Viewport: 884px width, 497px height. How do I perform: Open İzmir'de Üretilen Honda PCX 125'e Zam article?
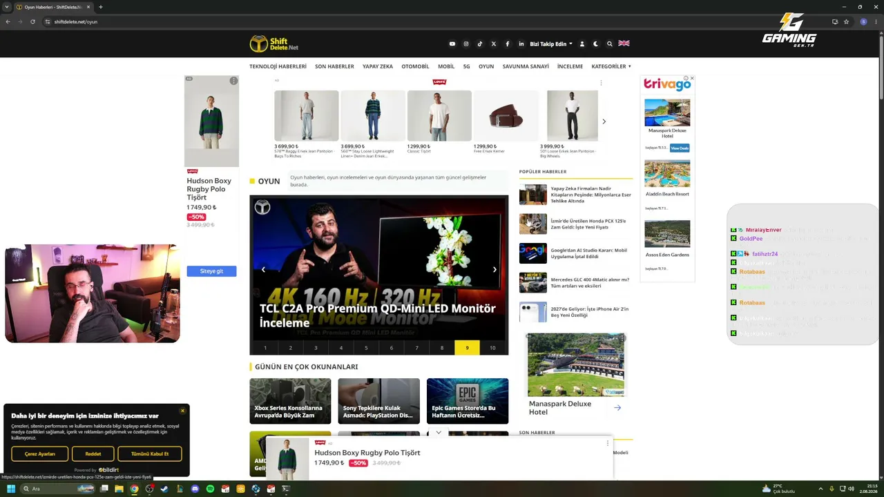click(x=588, y=224)
